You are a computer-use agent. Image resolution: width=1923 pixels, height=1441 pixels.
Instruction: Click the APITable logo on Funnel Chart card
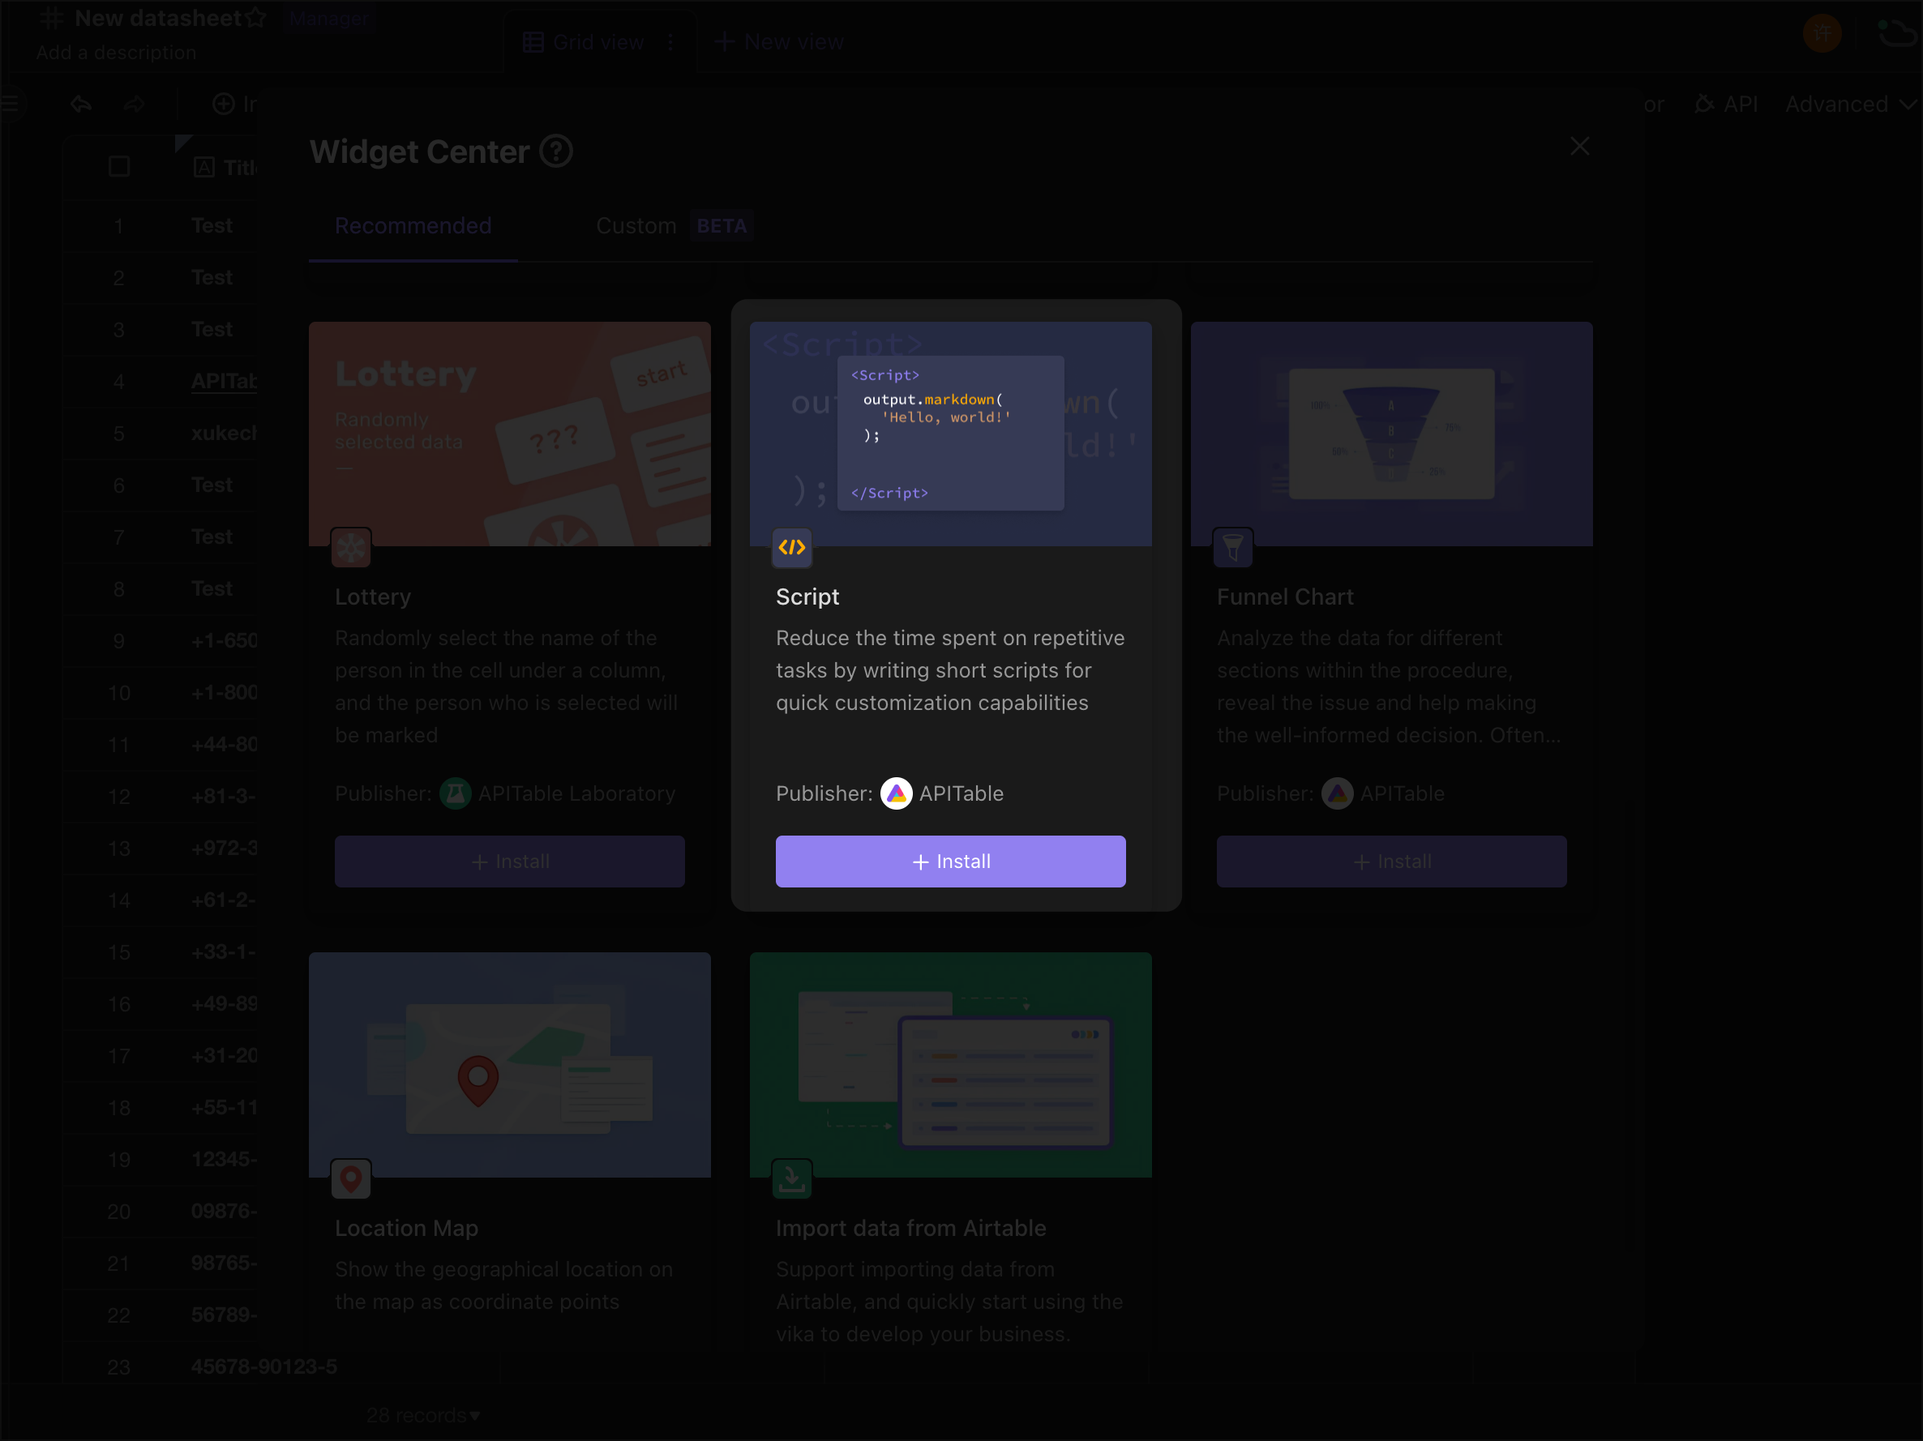1337,793
